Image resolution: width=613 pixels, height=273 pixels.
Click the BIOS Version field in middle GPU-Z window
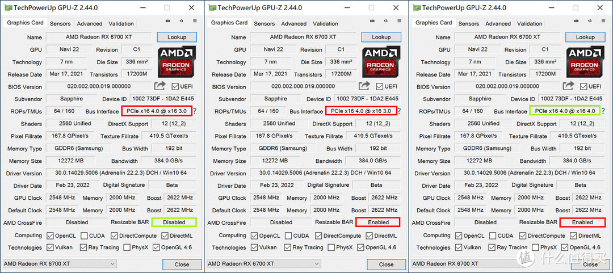(303, 86)
